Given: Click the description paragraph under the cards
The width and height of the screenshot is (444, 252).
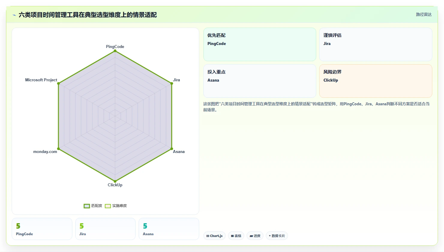Looking at the screenshot, I should [x=316, y=107].
